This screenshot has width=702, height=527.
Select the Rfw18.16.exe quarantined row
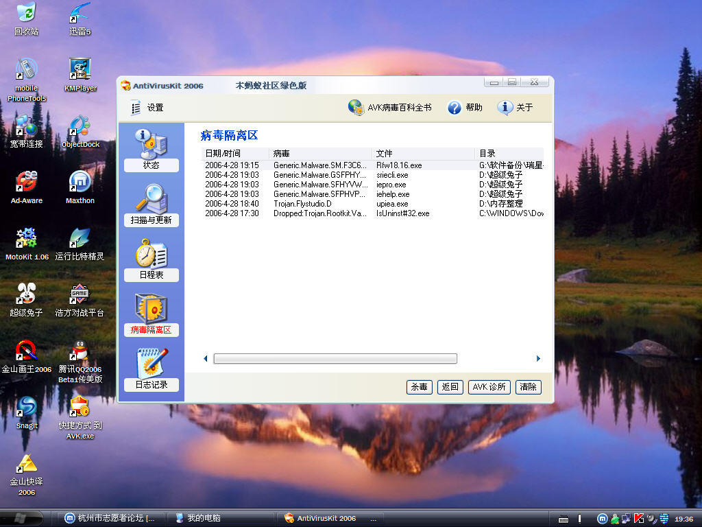(399, 165)
